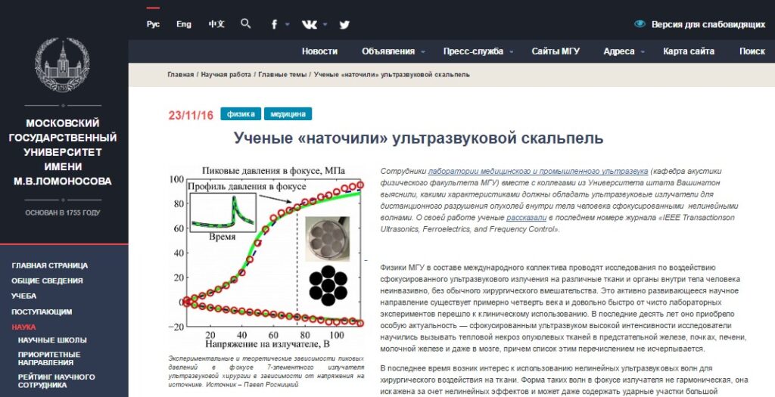Click the eye icon for visually impaired version
The image size is (775, 397).
[640, 24]
